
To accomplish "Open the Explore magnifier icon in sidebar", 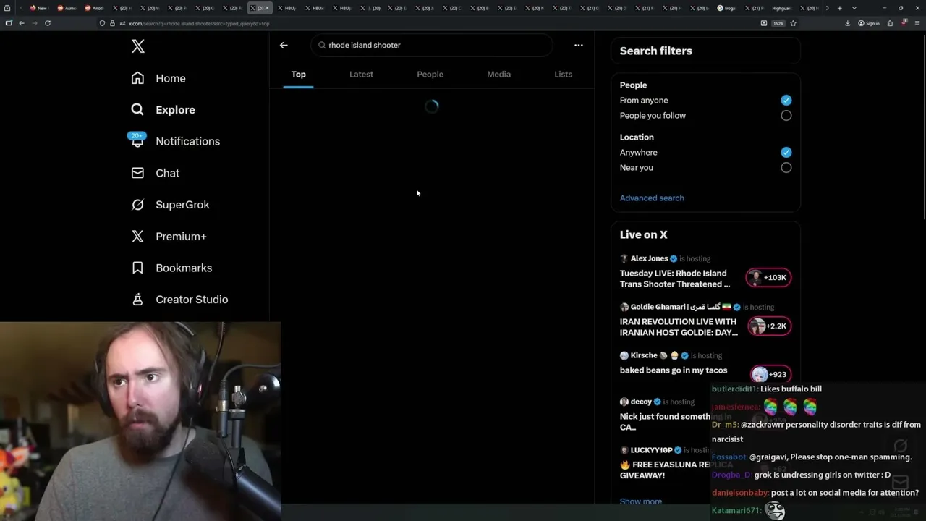I will click(x=137, y=110).
